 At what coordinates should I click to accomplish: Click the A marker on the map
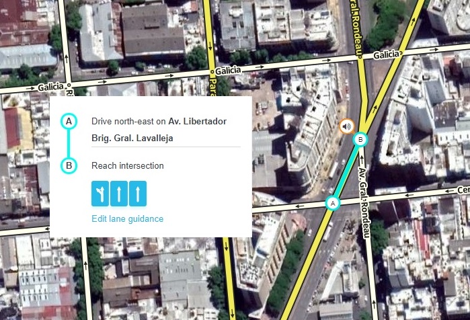coord(333,204)
